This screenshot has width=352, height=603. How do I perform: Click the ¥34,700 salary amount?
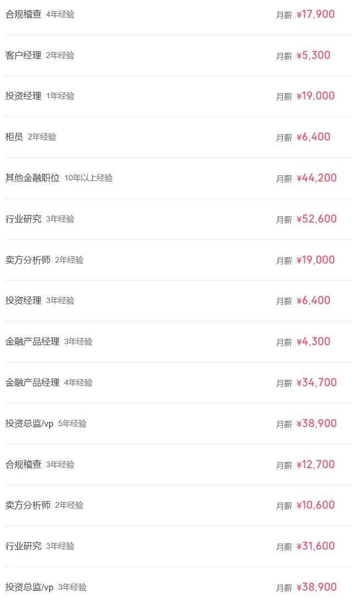point(316,382)
